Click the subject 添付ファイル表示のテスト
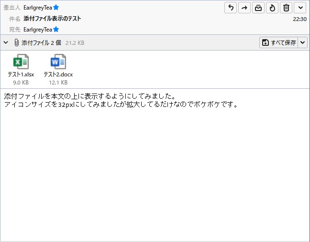The height and width of the screenshot is (242, 310). click(x=52, y=19)
